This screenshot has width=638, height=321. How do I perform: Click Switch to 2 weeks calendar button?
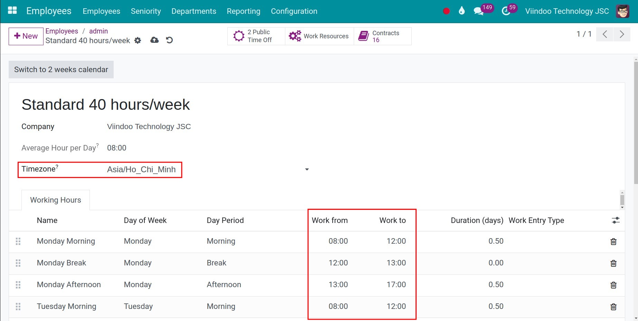coord(61,69)
